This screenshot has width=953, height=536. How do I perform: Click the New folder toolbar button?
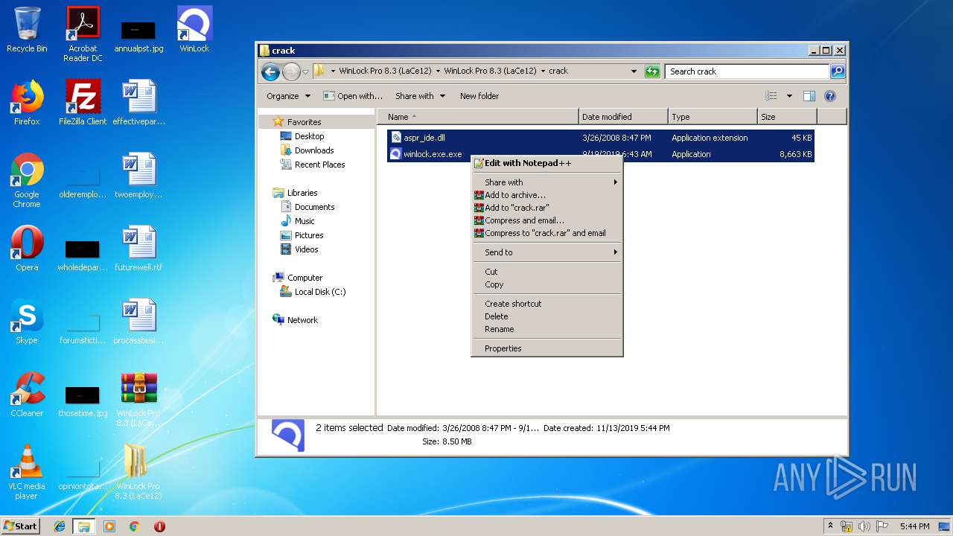click(479, 96)
